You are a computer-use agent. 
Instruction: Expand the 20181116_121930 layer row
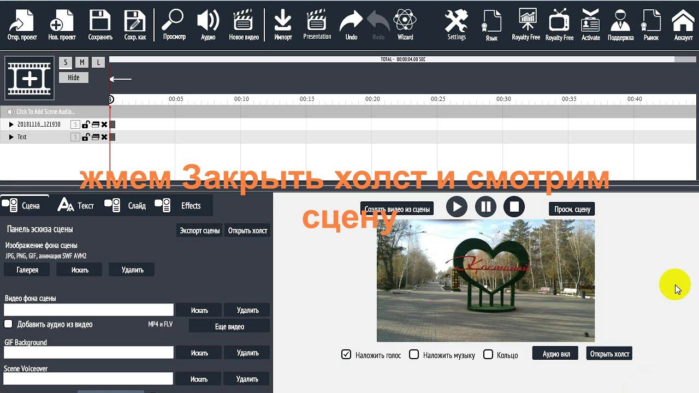(11, 124)
